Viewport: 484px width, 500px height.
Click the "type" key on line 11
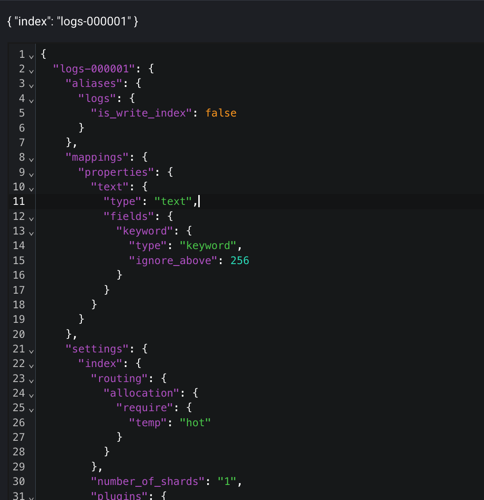123,201
